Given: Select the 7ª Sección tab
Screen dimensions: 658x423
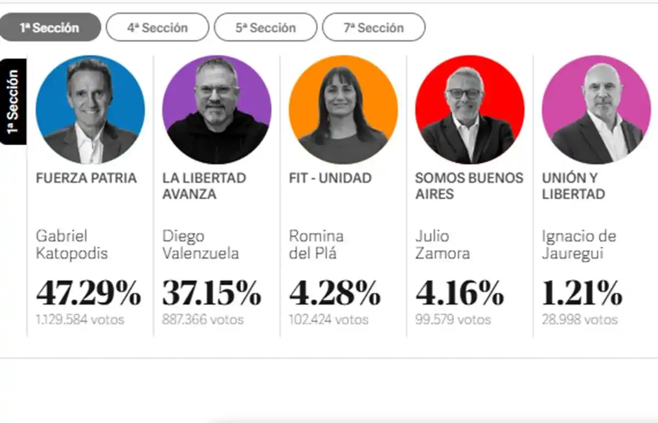Looking at the screenshot, I should [374, 26].
